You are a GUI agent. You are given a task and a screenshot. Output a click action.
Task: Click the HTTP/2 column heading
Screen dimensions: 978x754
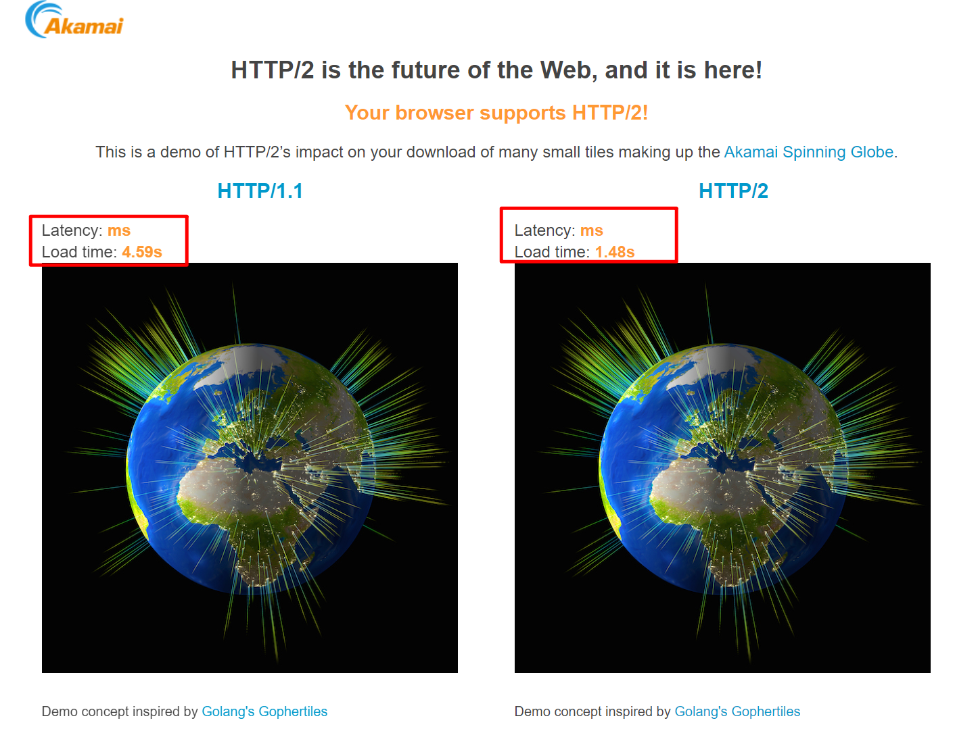733,191
